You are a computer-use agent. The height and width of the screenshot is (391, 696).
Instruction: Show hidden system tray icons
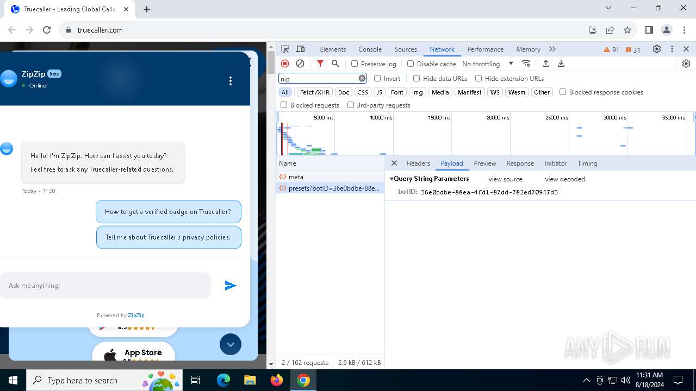586,380
